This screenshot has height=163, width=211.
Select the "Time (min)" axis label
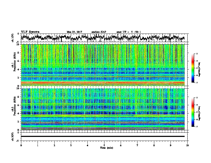pos(107,148)
